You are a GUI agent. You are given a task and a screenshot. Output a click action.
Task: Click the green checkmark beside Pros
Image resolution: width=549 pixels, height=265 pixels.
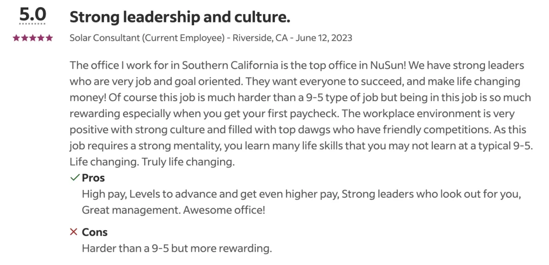coord(75,178)
